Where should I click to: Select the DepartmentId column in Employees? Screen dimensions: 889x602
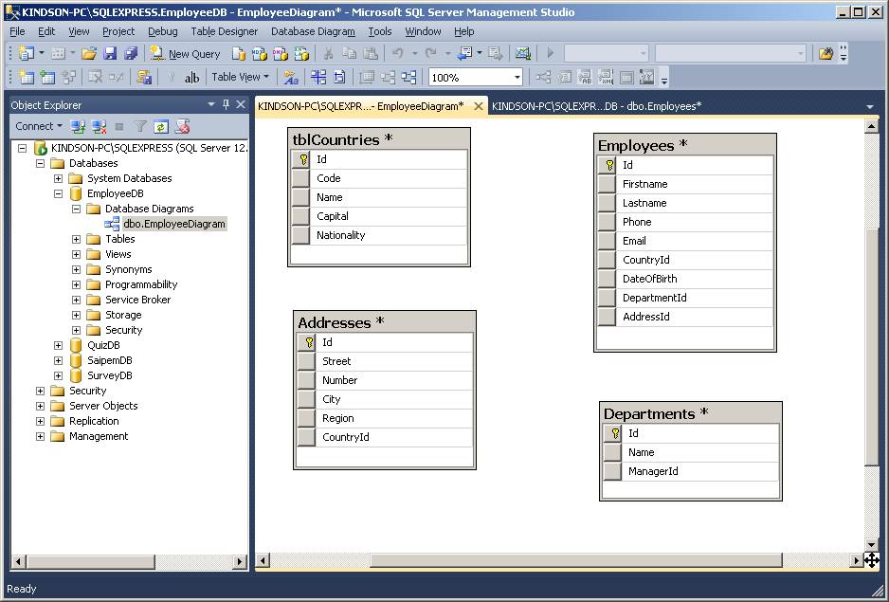685,298
